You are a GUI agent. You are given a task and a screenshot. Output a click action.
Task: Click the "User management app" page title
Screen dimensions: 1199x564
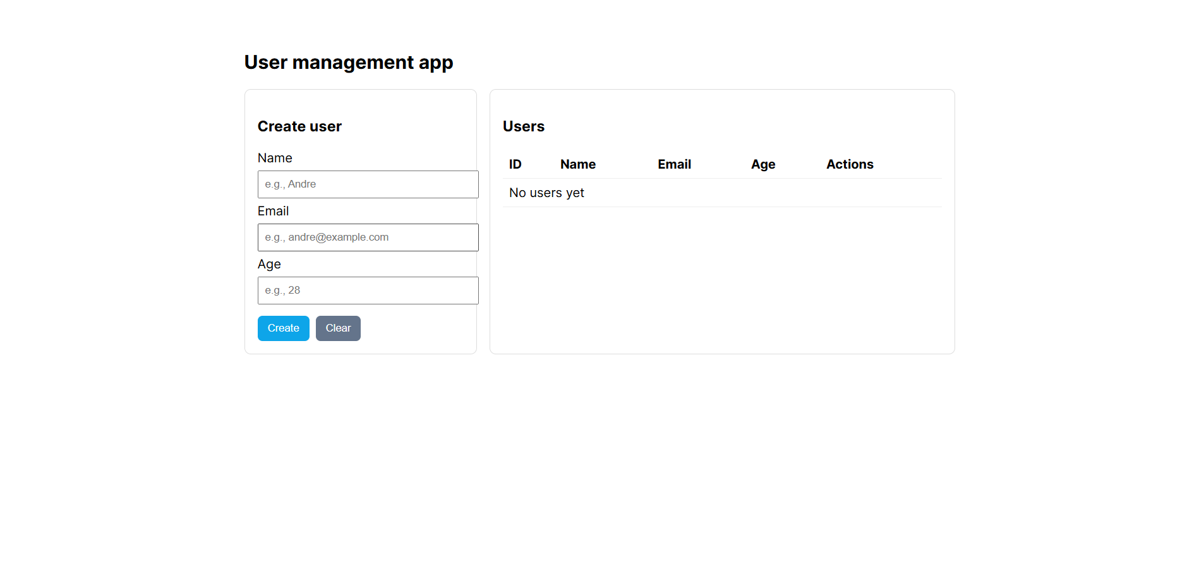coord(348,63)
